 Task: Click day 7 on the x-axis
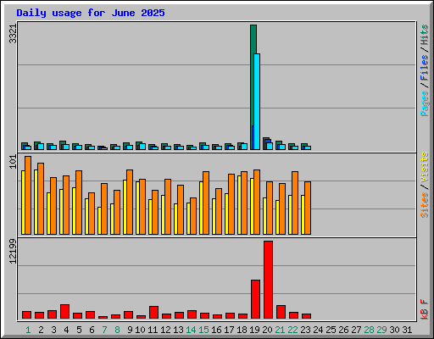pos(104,330)
